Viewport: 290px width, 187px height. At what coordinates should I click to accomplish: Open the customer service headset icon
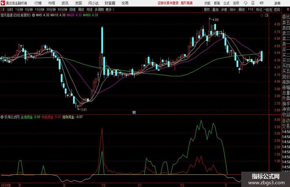click(246, 3)
